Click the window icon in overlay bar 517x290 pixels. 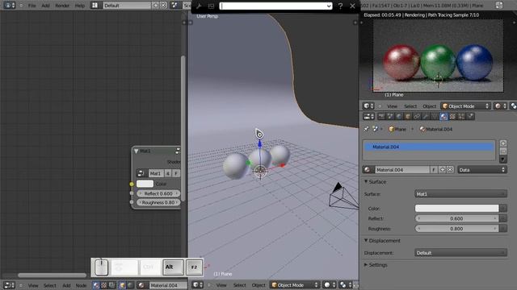point(212,6)
